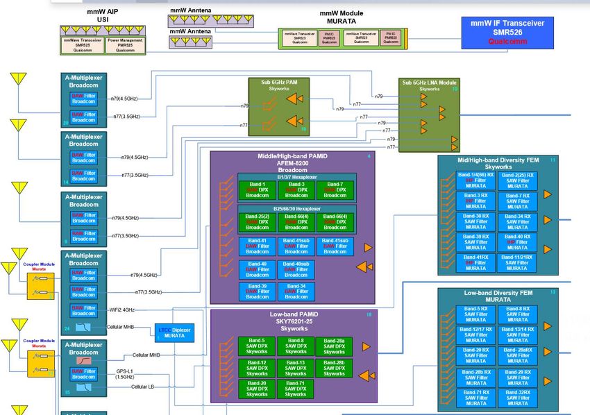Select the Band-5 RX SAW Filter block

[476, 314]
